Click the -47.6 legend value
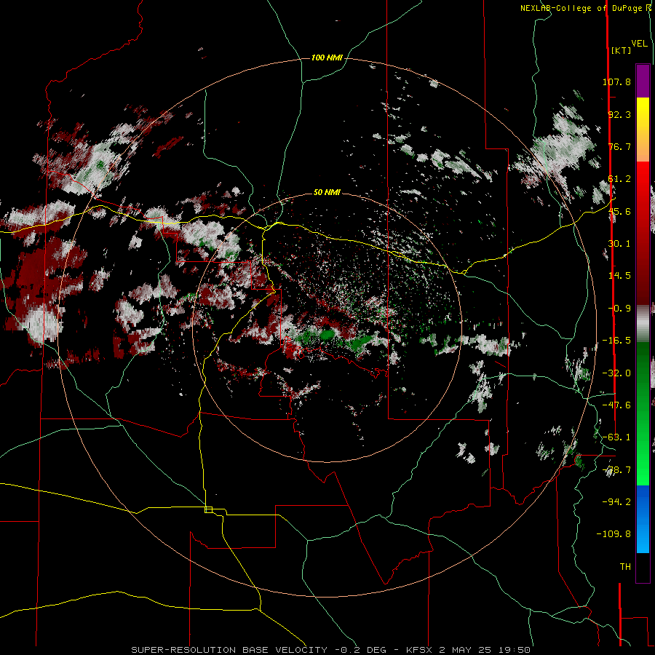 point(616,405)
